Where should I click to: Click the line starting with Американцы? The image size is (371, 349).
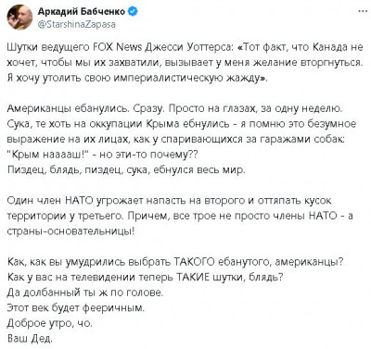(x=174, y=108)
